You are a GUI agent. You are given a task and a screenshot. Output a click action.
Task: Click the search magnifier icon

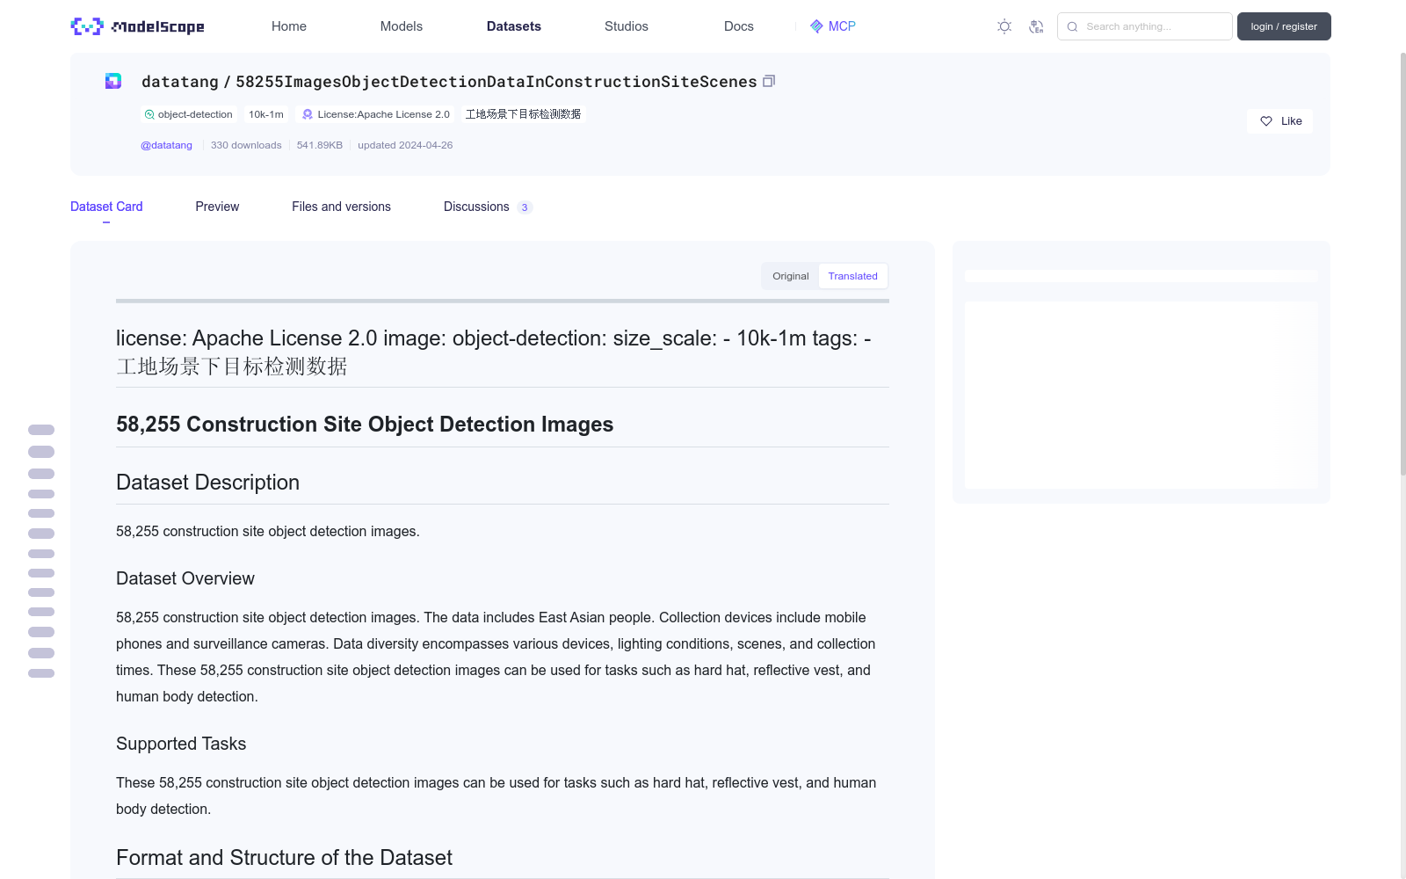coord(1072,26)
